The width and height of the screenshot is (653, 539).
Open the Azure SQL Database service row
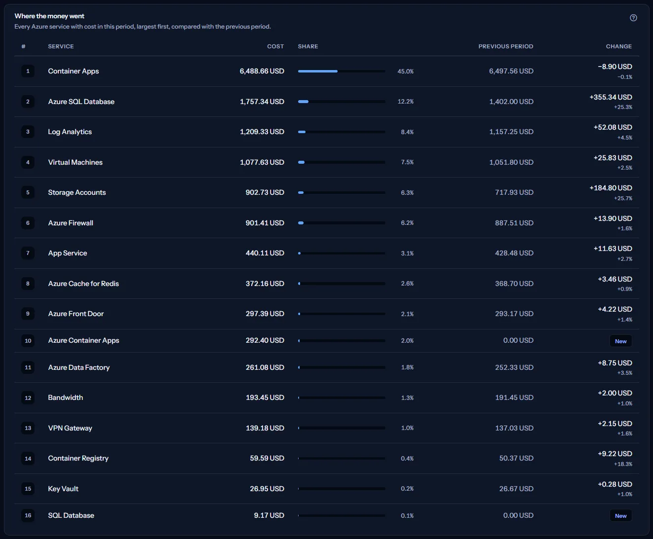[327, 102]
